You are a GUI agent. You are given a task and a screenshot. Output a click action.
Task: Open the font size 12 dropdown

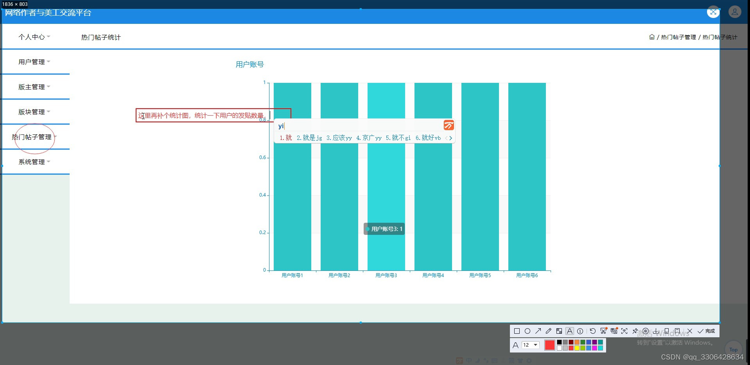[x=531, y=345]
